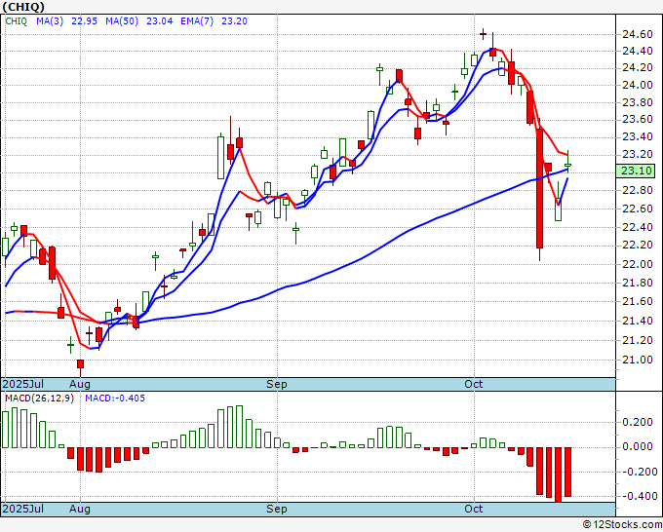This screenshot has width=663, height=532.
Task: Click the 24.60 price axis label
Action: pos(638,34)
